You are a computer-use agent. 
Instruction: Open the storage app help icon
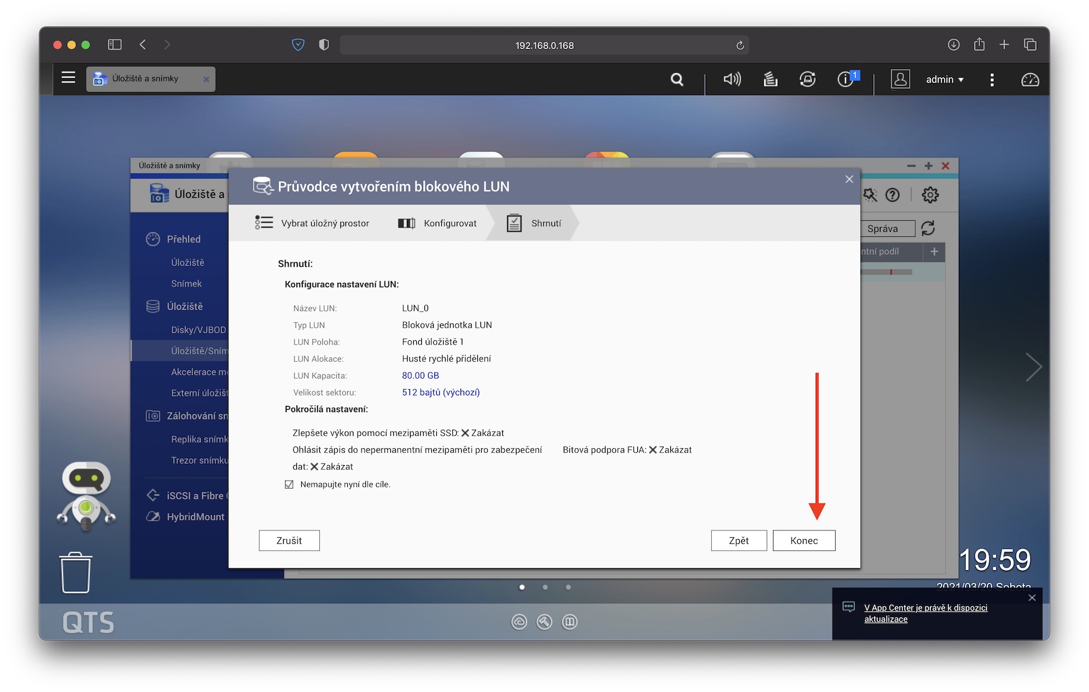(x=892, y=195)
